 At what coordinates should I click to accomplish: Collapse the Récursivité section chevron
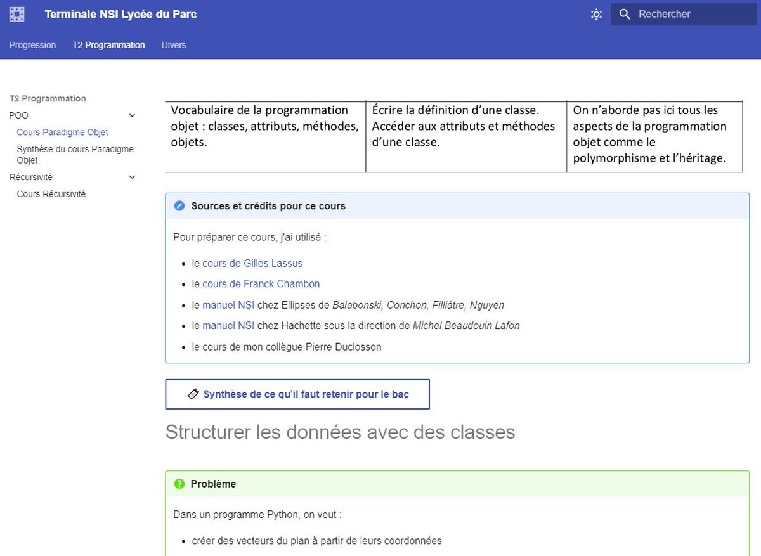coord(132,177)
